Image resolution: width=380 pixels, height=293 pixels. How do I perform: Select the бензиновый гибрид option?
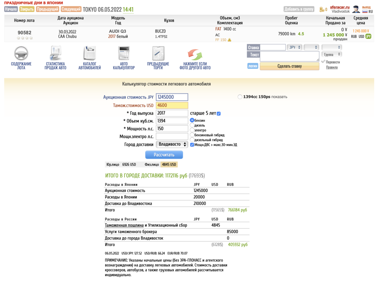point(192,135)
